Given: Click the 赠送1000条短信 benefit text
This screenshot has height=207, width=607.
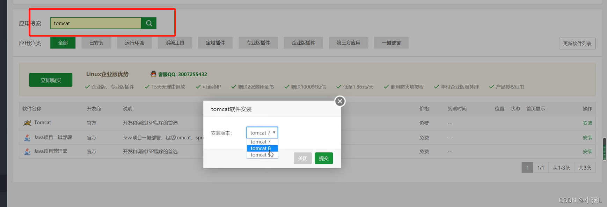Looking at the screenshot, I should (x=308, y=87).
